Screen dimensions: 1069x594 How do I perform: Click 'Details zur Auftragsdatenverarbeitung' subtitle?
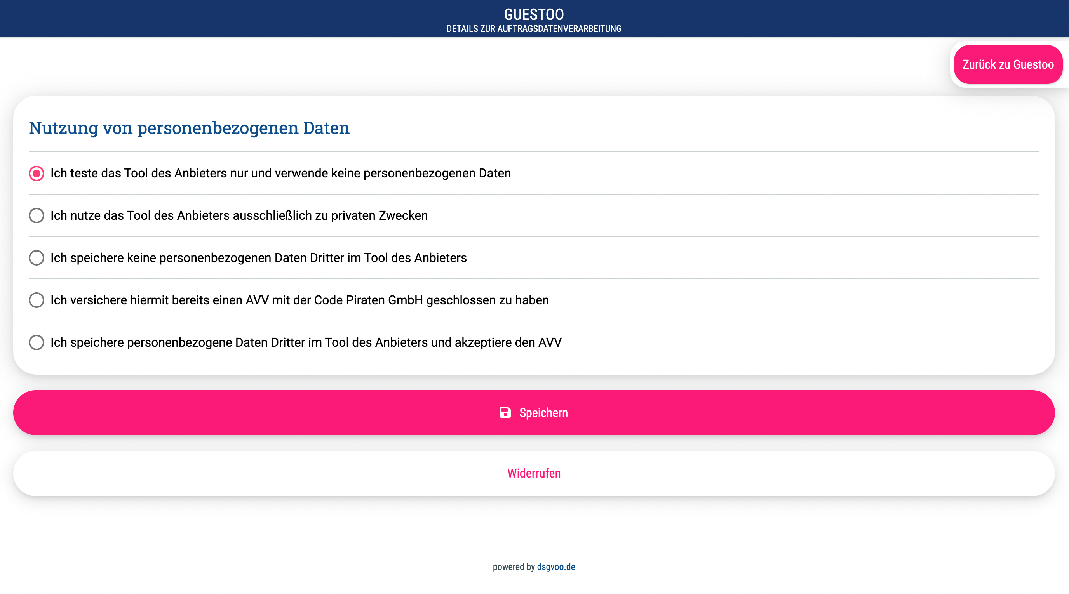534,29
